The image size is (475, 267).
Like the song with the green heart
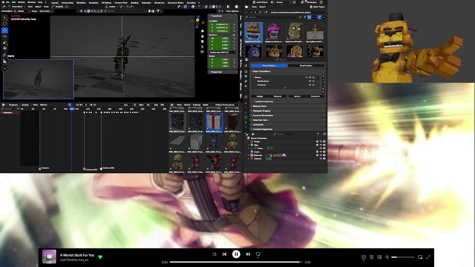(100, 257)
